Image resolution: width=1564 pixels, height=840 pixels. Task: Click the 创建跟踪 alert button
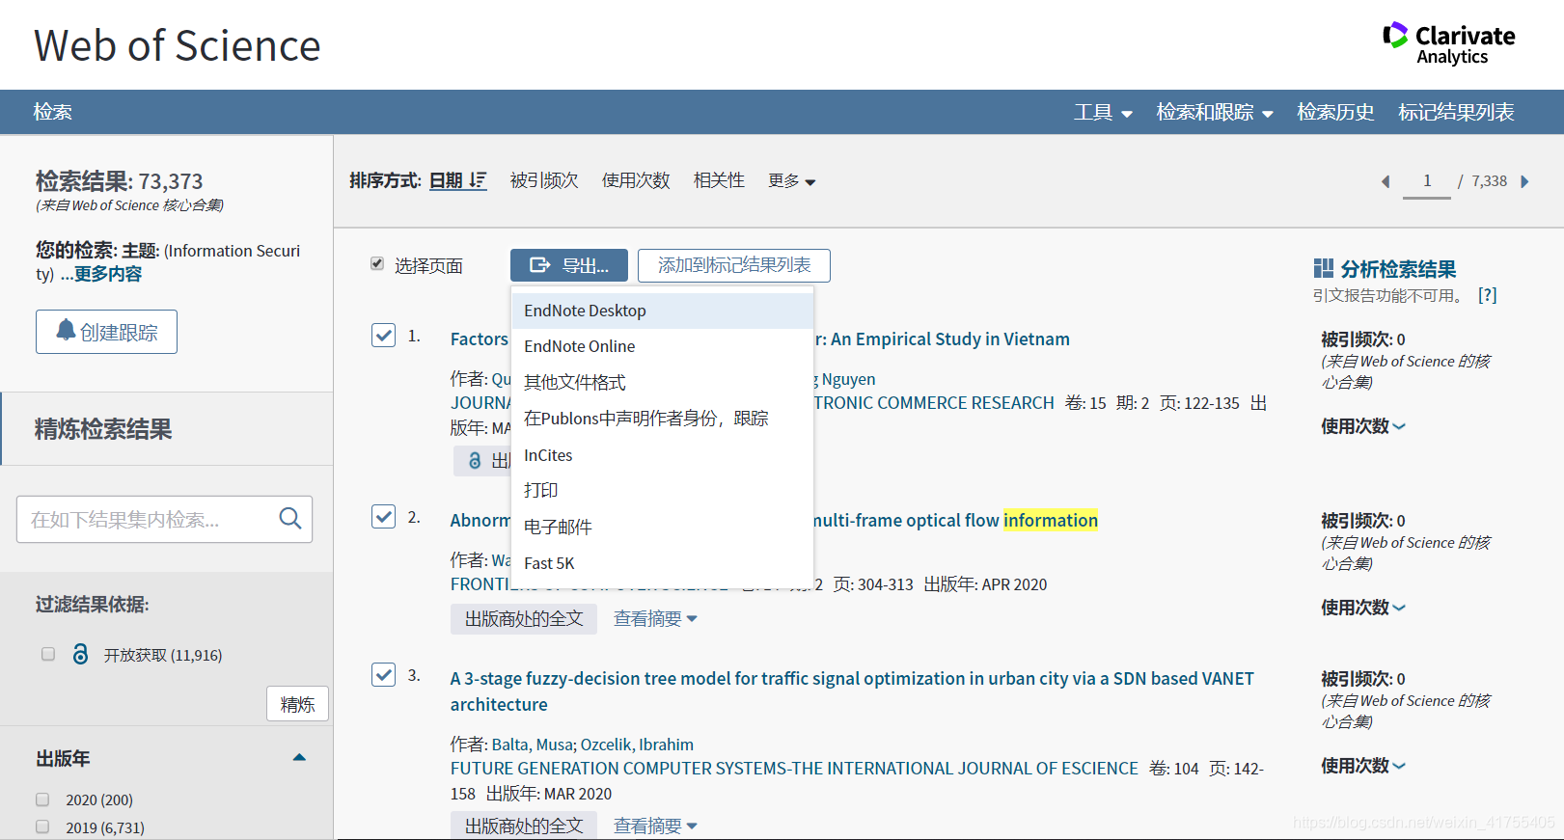[x=106, y=332]
